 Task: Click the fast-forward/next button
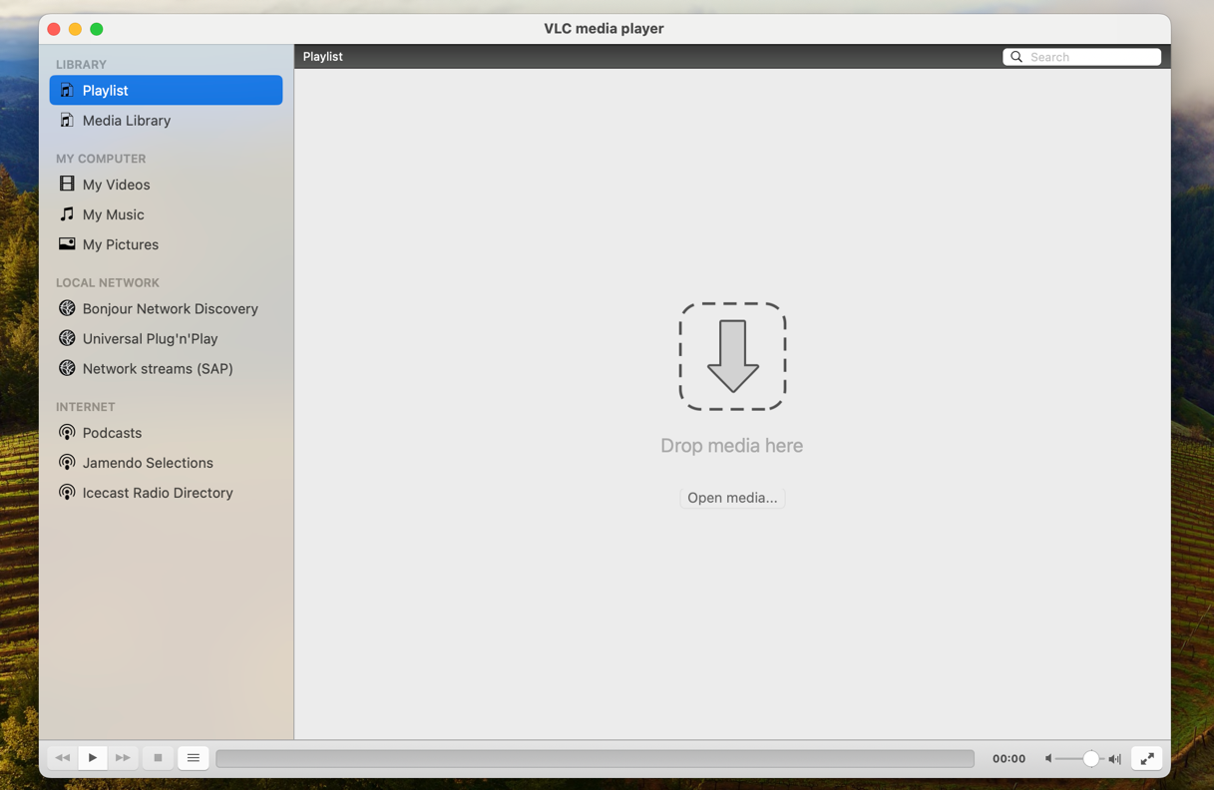(x=123, y=758)
